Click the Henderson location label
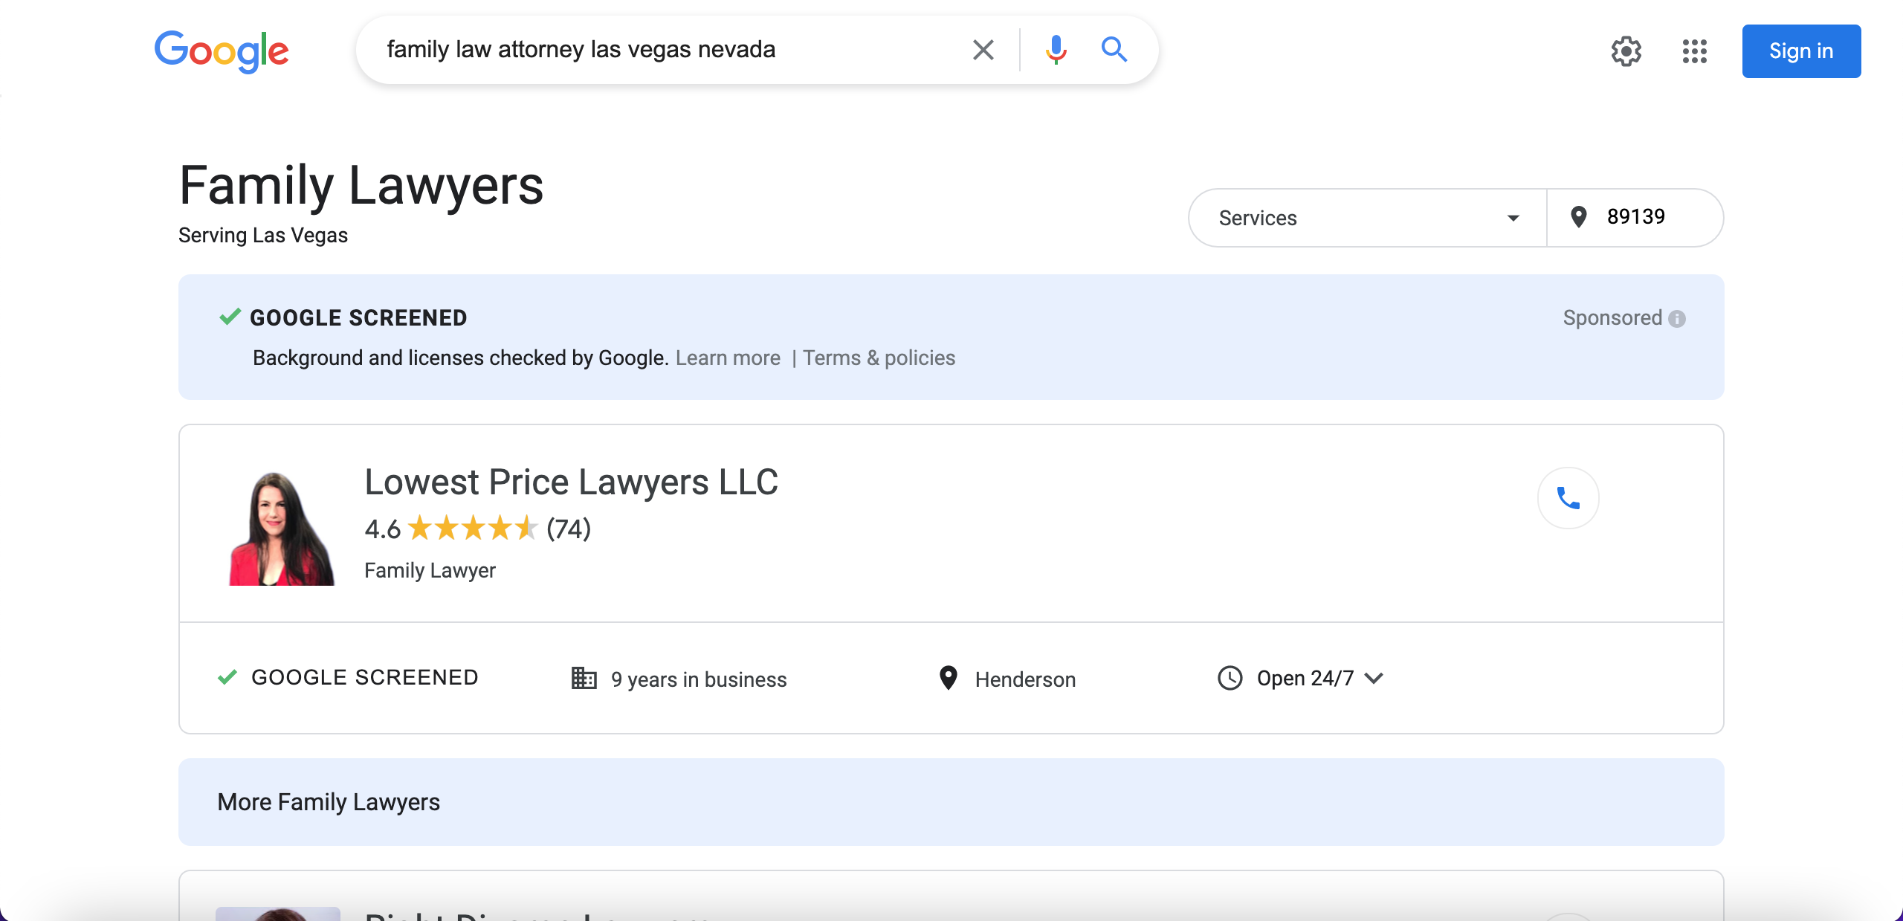This screenshot has height=921, width=1903. click(1024, 679)
